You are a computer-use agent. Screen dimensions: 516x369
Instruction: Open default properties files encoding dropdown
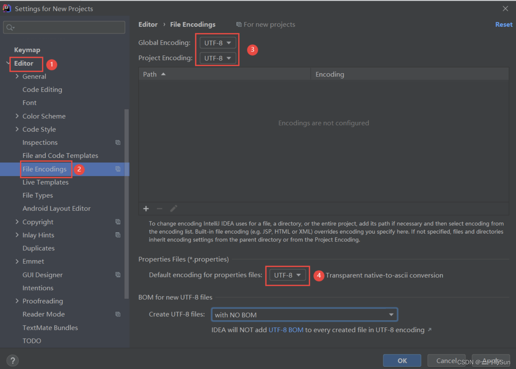coord(287,275)
